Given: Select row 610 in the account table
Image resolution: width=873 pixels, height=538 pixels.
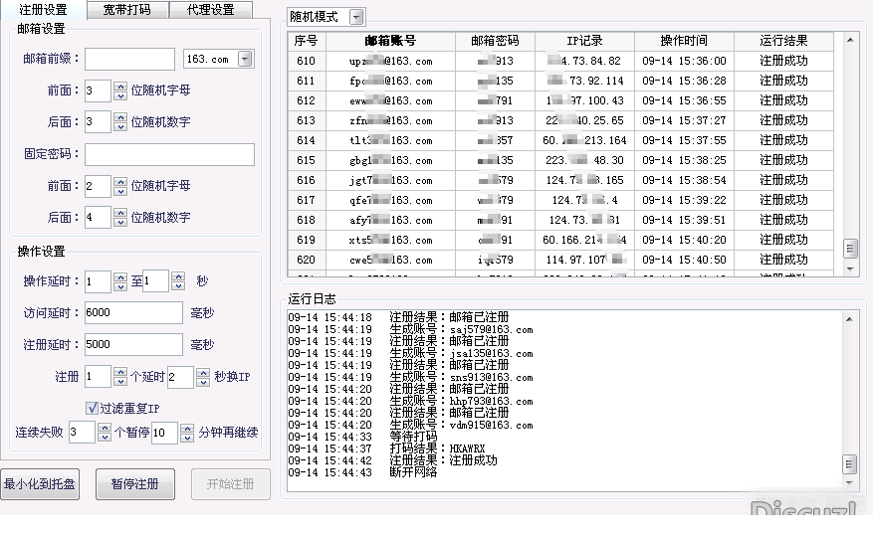Looking at the screenshot, I should 560,61.
